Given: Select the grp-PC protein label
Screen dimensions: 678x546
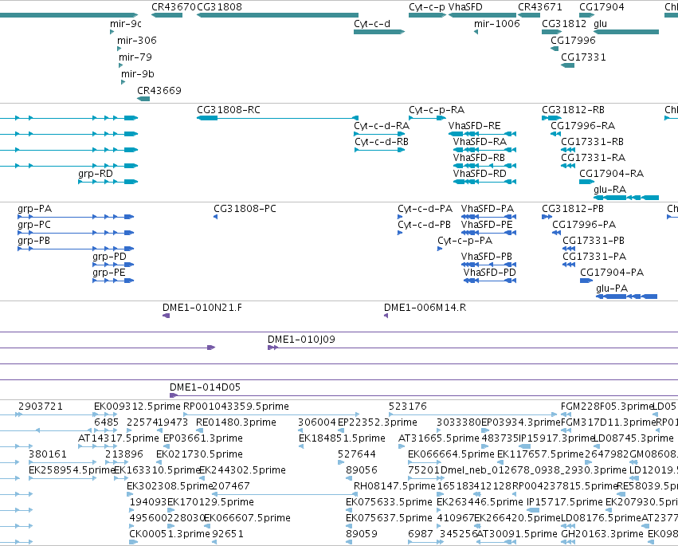Looking at the screenshot, I should [x=34, y=226].
